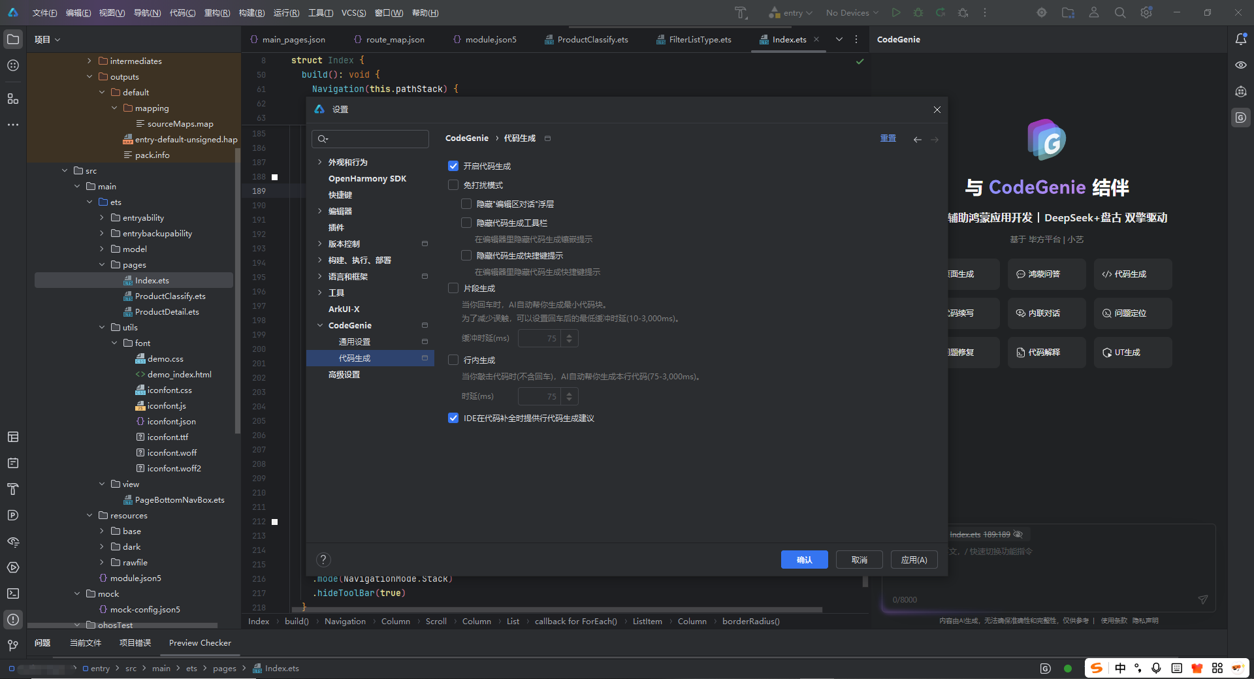The image size is (1254, 679).
Task: Click the 时延(ms) value field
Action: click(540, 396)
